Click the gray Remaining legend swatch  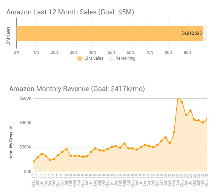(111, 59)
